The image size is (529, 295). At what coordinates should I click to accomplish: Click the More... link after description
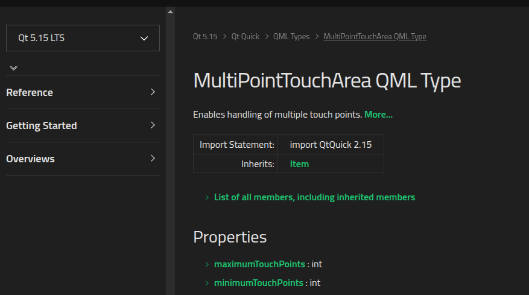pyautogui.click(x=379, y=115)
